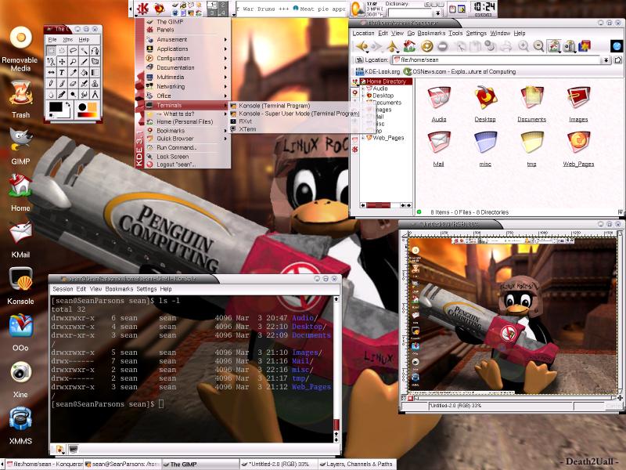The image size is (626, 470).
Task: Click the KDE-Look.org bookmark link
Action: pyautogui.click(x=378, y=71)
